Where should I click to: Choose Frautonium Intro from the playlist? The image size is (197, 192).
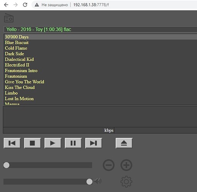(x=21, y=71)
